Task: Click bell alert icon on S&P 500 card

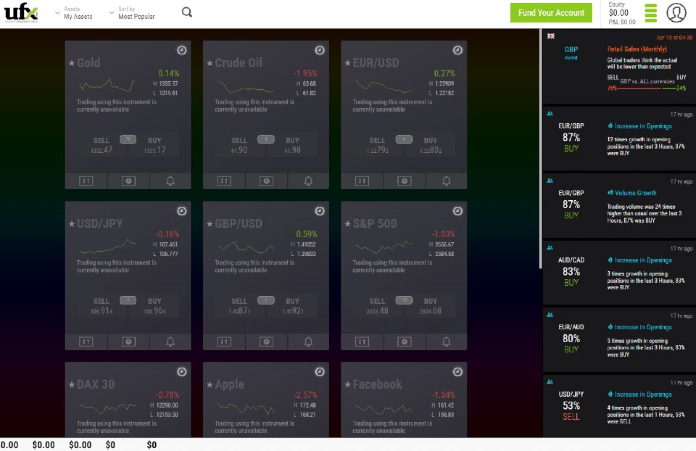Action: click(x=446, y=342)
